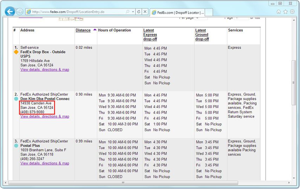Open a new blank tab
Image resolution: width=300 pixels, height=189 pixels.
(x=209, y=12)
